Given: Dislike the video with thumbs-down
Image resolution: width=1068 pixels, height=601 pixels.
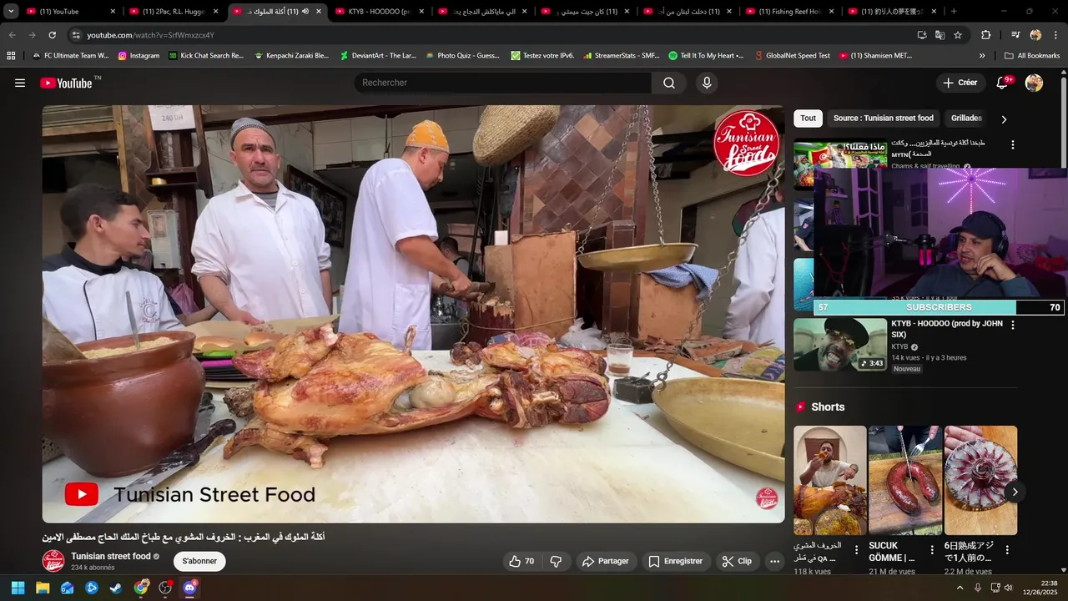Looking at the screenshot, I should pos(556,561).
